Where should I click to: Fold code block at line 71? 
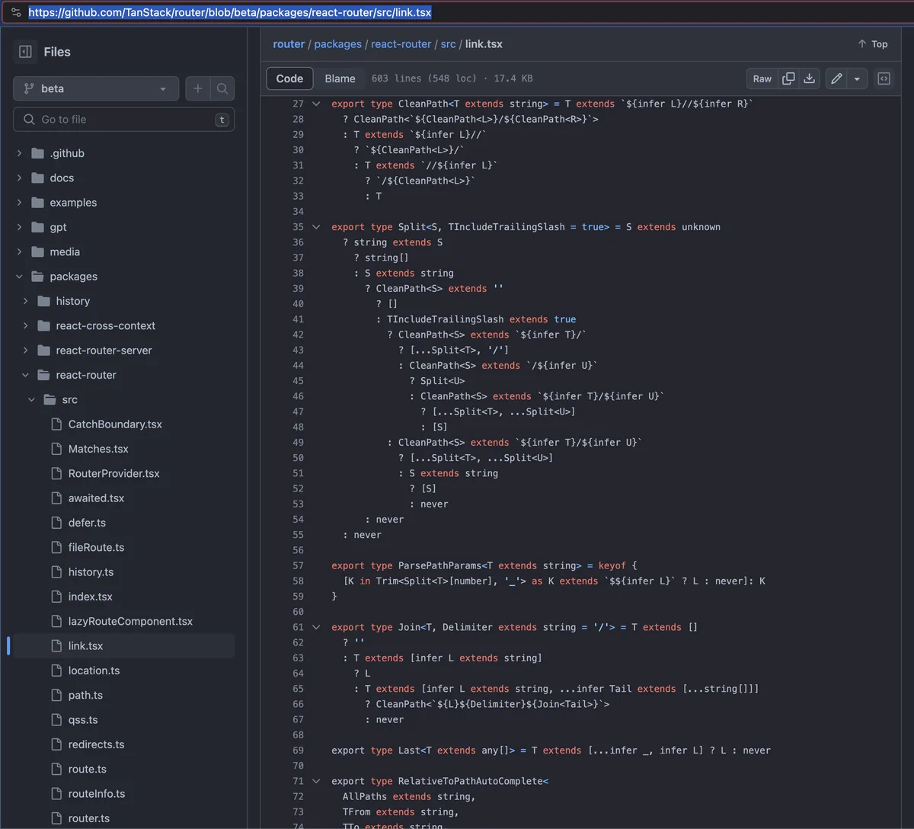click(x=316, y=781)
